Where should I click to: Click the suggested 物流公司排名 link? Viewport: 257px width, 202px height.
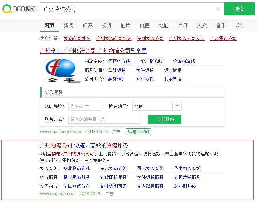[x=77, y=38]
